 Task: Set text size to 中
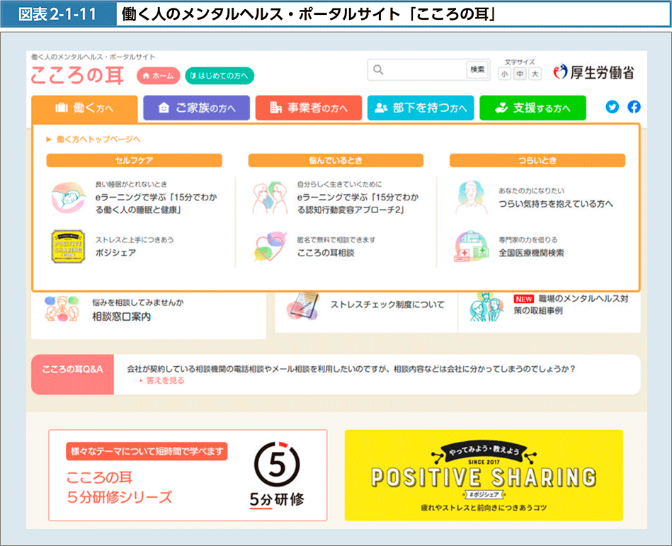(x=520, y=74)
